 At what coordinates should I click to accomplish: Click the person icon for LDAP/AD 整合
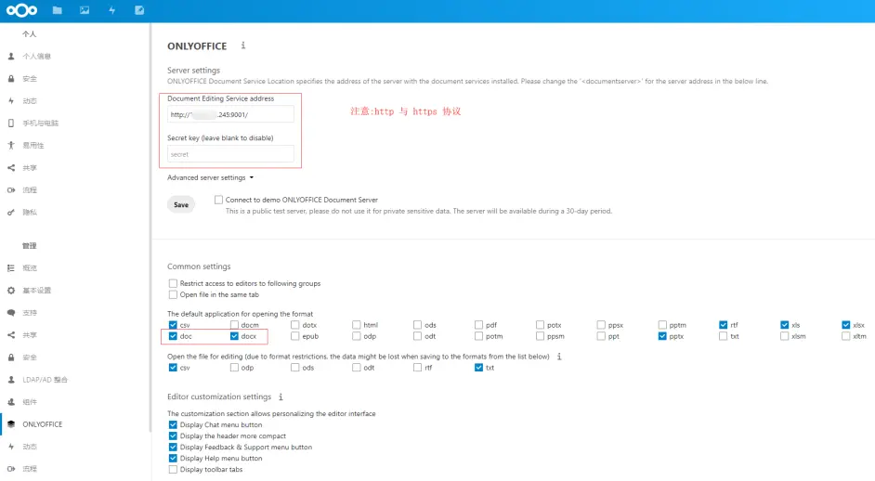[x=11, y=380]
